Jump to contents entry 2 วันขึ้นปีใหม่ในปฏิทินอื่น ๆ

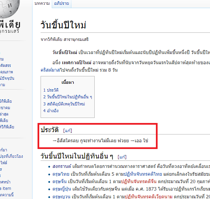(68, 97)
